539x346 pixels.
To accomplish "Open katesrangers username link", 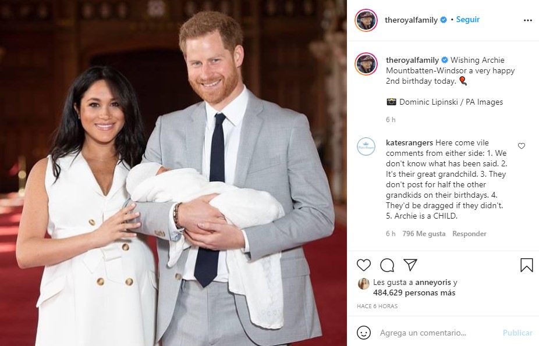I will 409,143.
